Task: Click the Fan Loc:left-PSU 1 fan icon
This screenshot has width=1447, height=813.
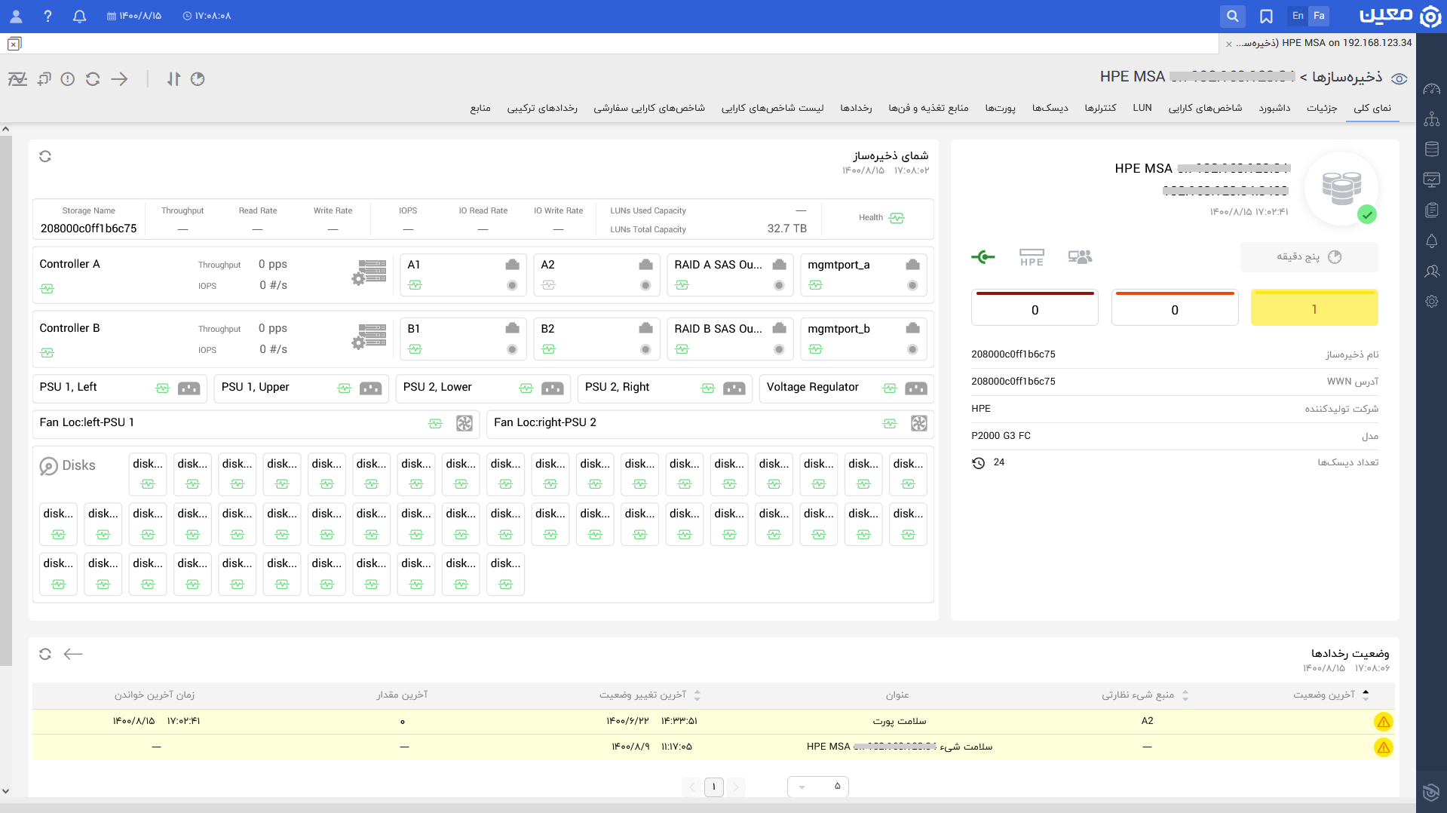Action: 464,423
